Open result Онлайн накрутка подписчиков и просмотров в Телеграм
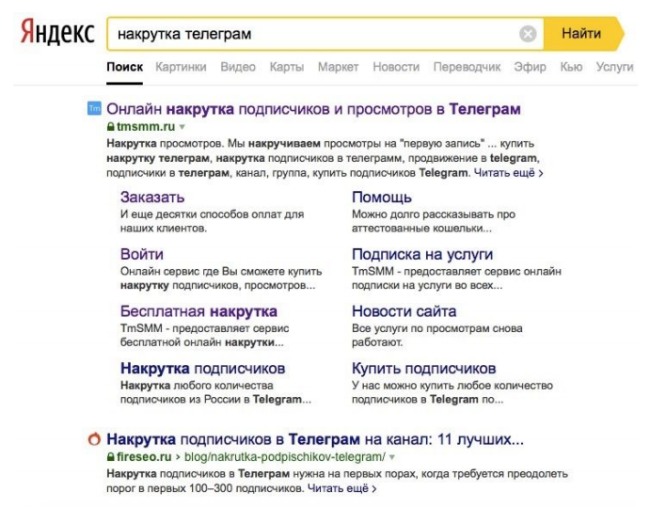 pos(313,109)
